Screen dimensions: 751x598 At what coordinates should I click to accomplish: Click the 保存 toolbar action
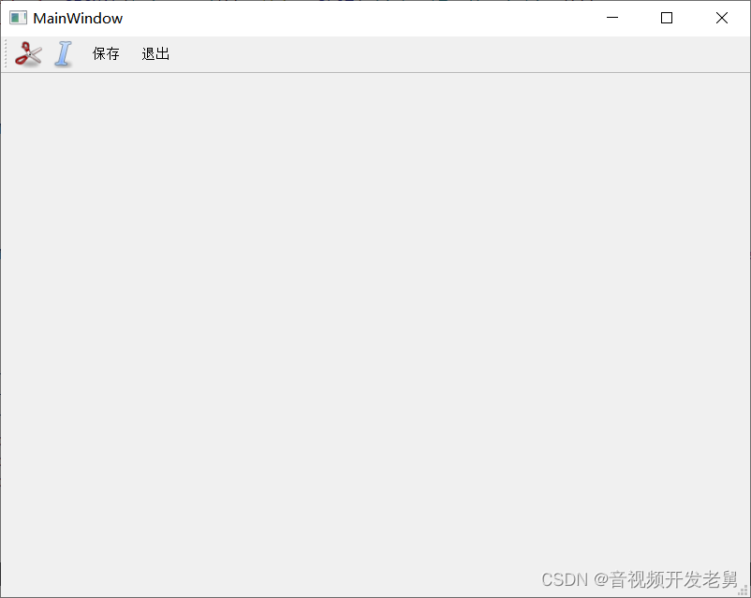tap(106, 53)
